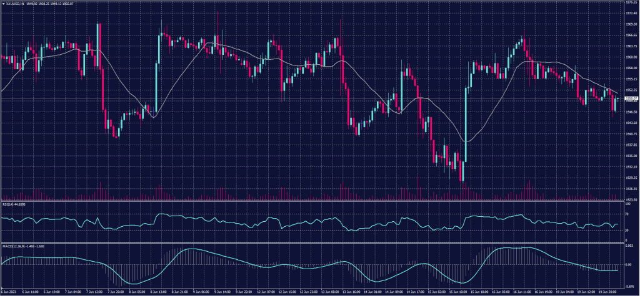The width and height of the screenshot is (640, 296).
Task: Click the divider between RSI and MACD panels
Action: (312, 243)
